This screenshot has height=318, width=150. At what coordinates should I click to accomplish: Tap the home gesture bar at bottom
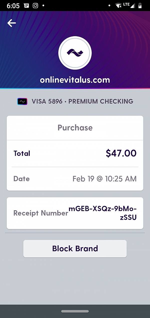click(x=75, y=311)
